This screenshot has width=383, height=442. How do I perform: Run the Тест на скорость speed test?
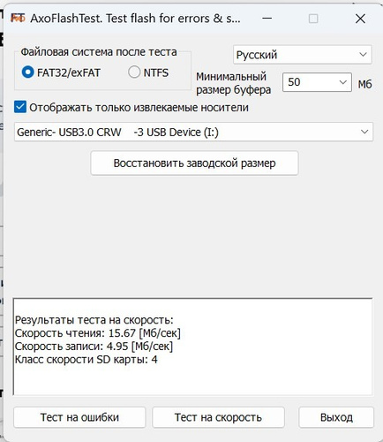(x=218, y=417)
